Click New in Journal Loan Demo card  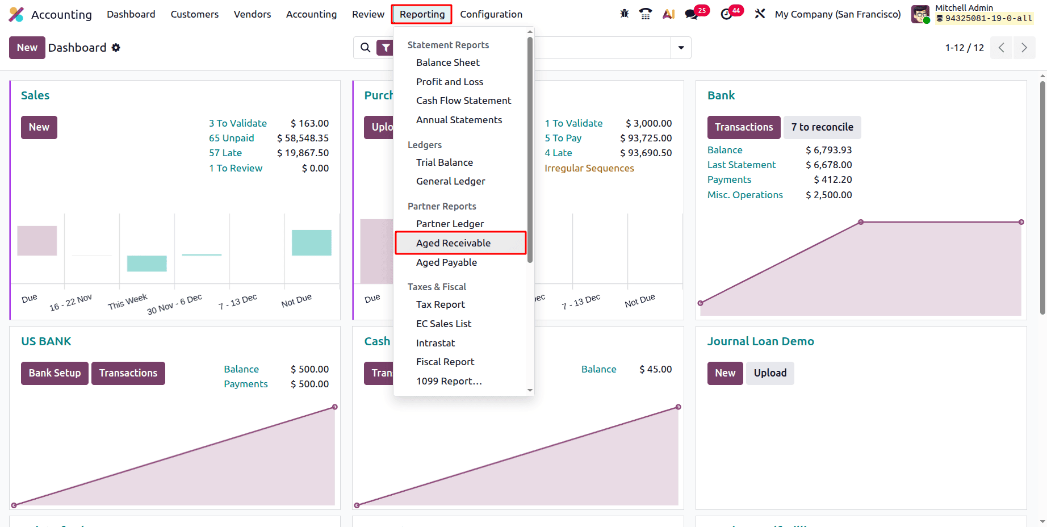click(725, 373)
